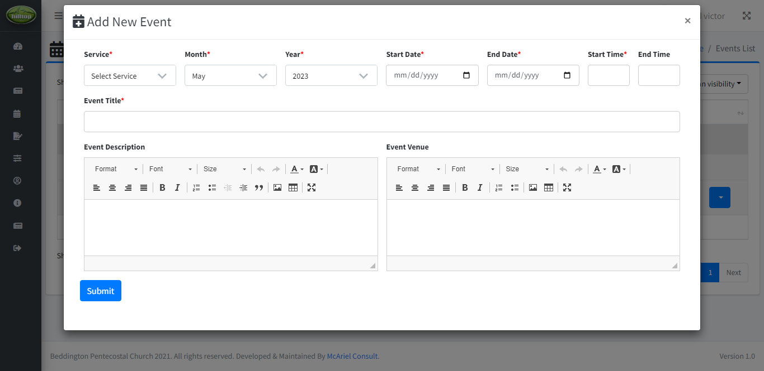The height and width of the screenshot is (371, 764).
Task: Align left in Event Venue editor
Action: [x=399, y=187]
